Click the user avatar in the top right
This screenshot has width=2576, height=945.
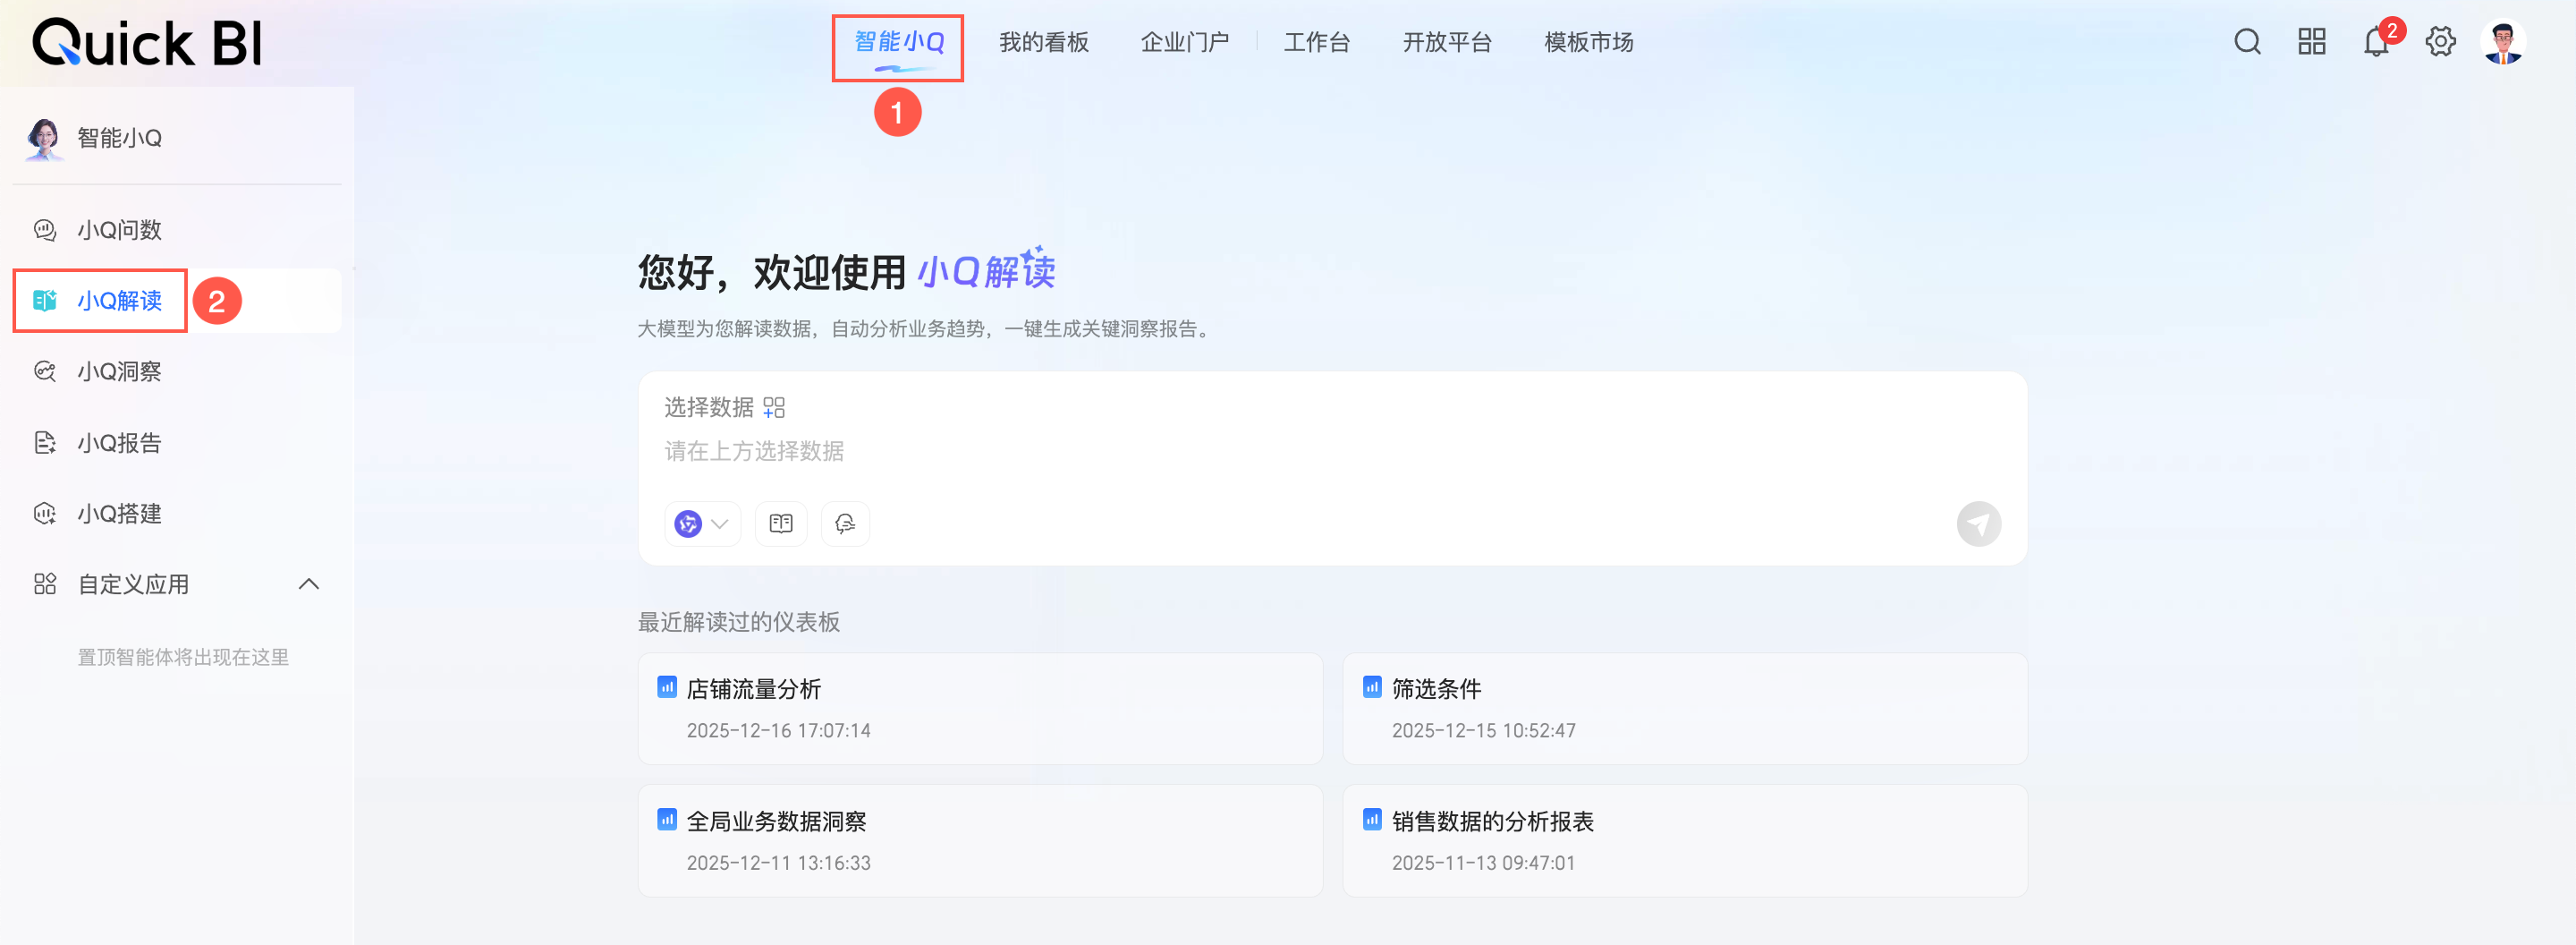pos(2503,42)
